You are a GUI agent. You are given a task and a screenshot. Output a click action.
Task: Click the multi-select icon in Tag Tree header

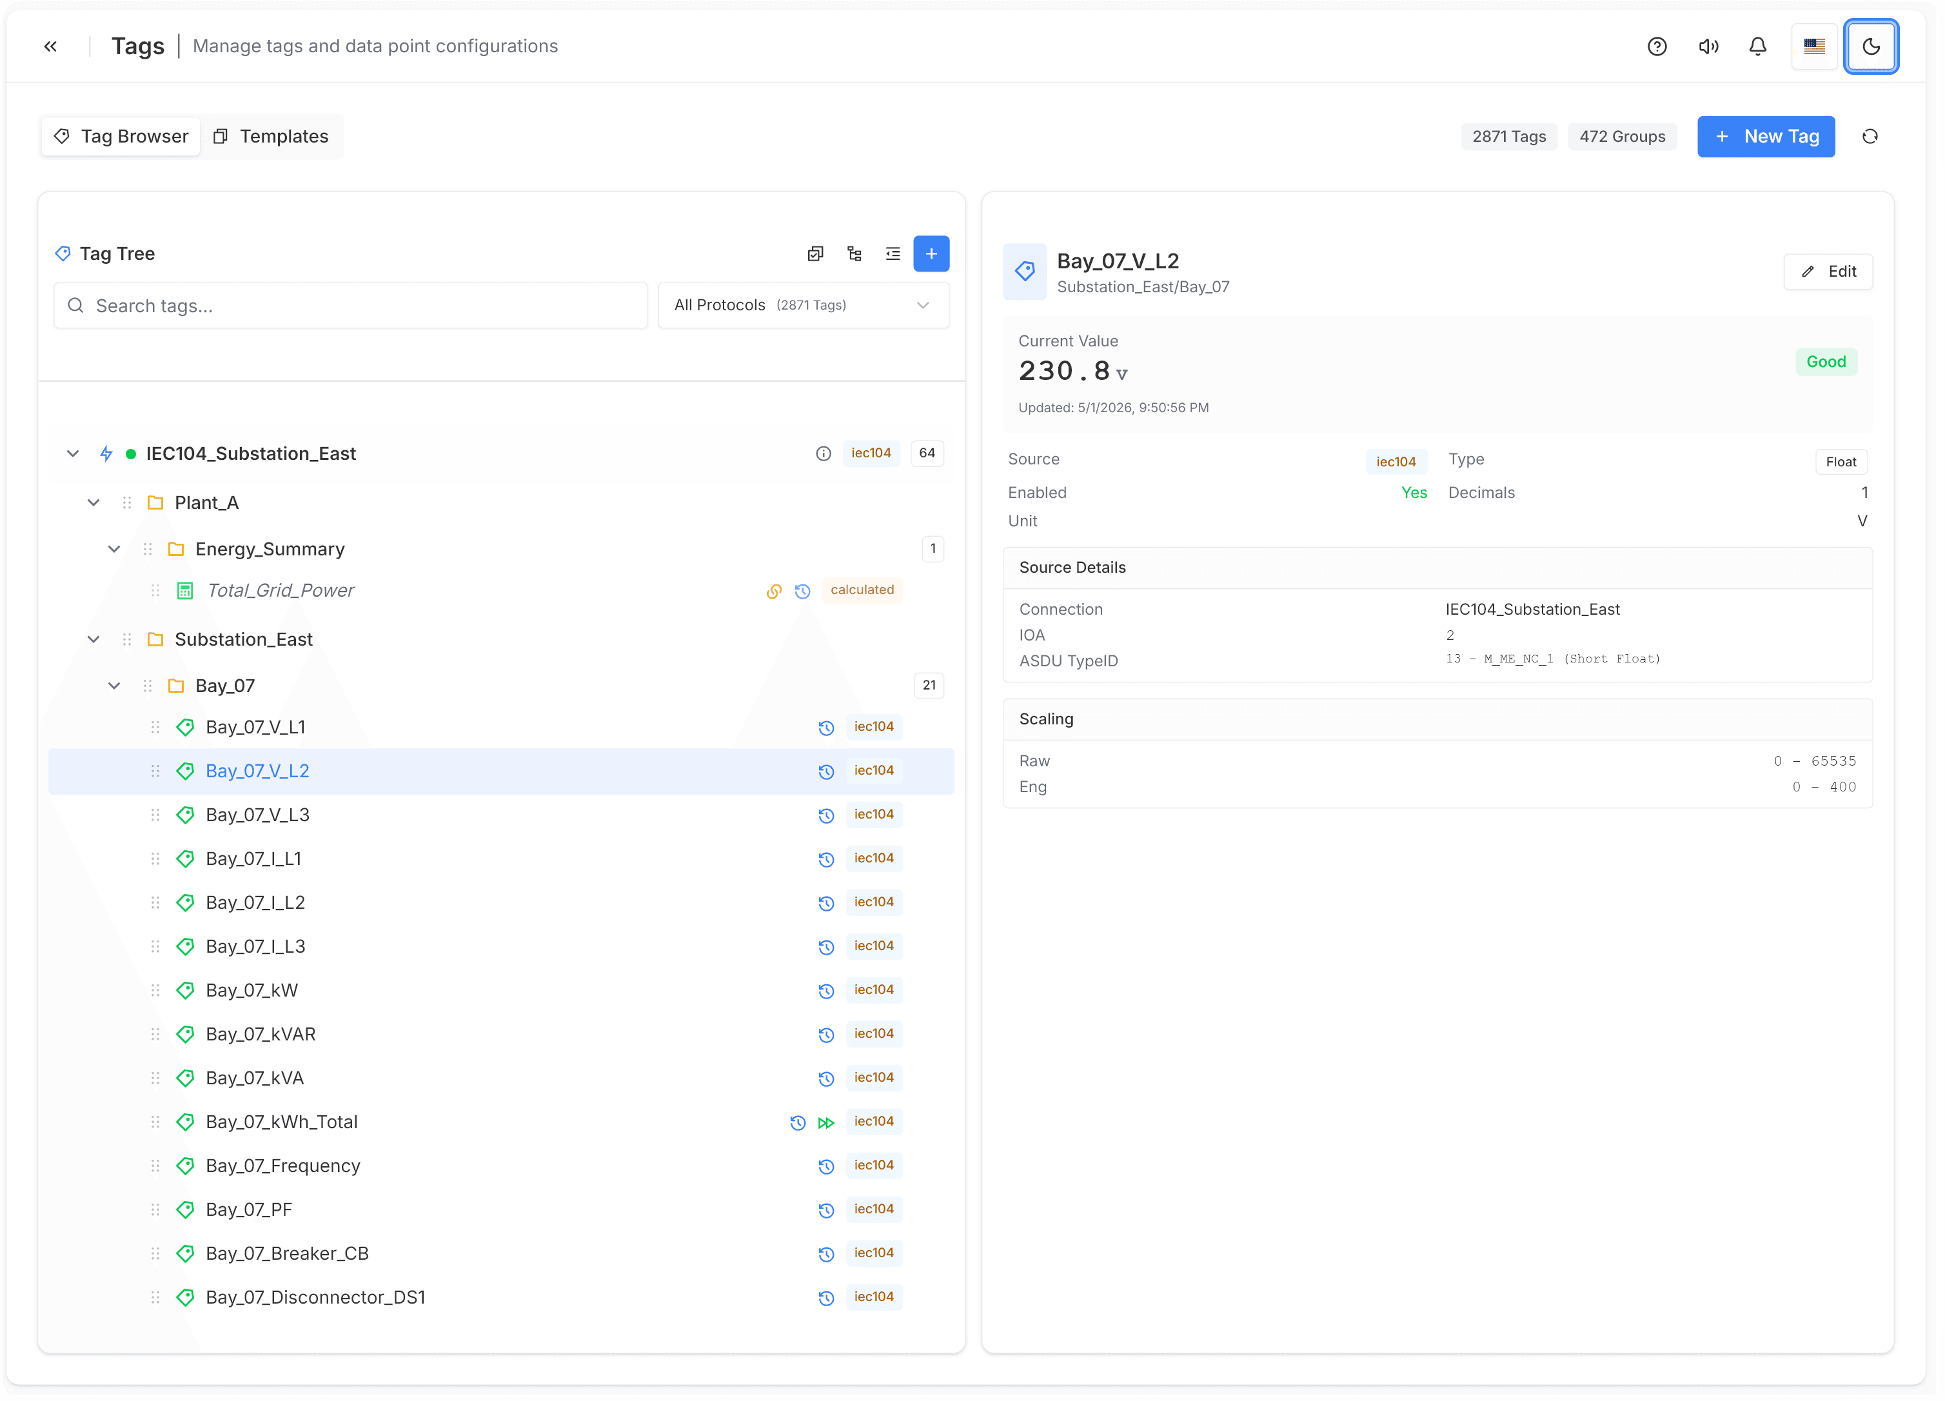pos(817,254)
